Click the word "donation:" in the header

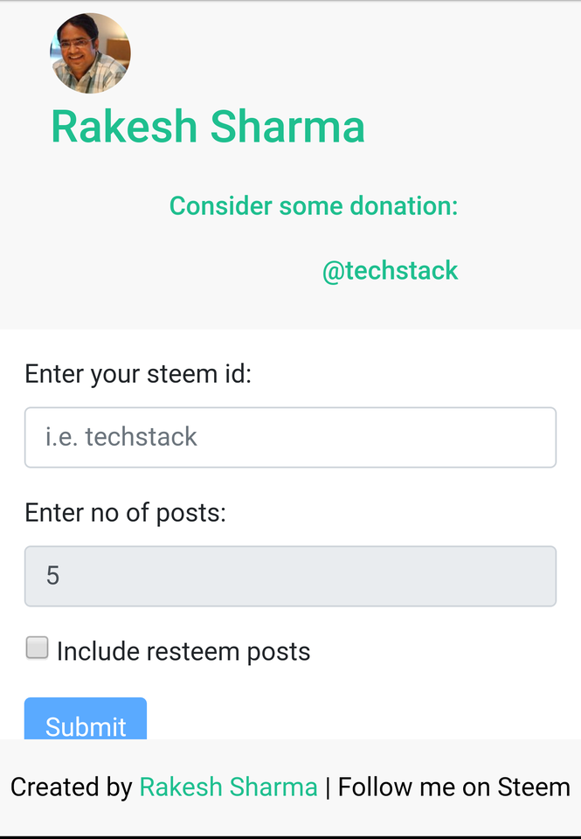pyautogui.click(x=404, y=206)
